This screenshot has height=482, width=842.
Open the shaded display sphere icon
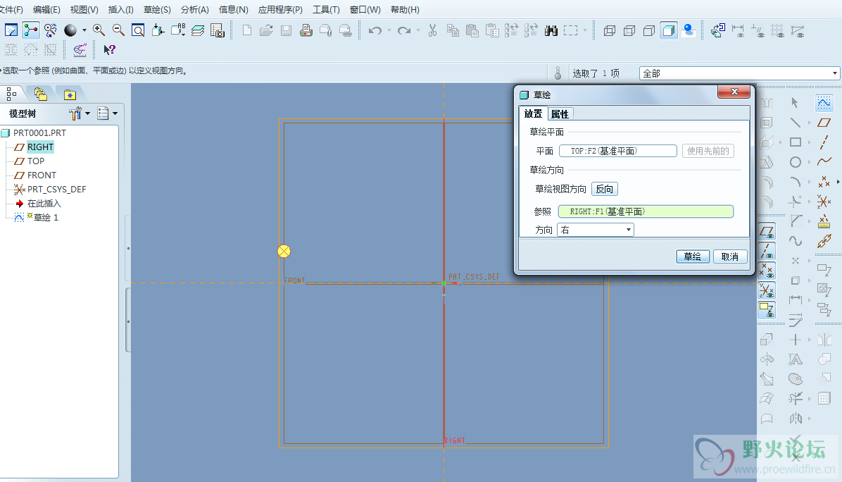tap(70, 30)
